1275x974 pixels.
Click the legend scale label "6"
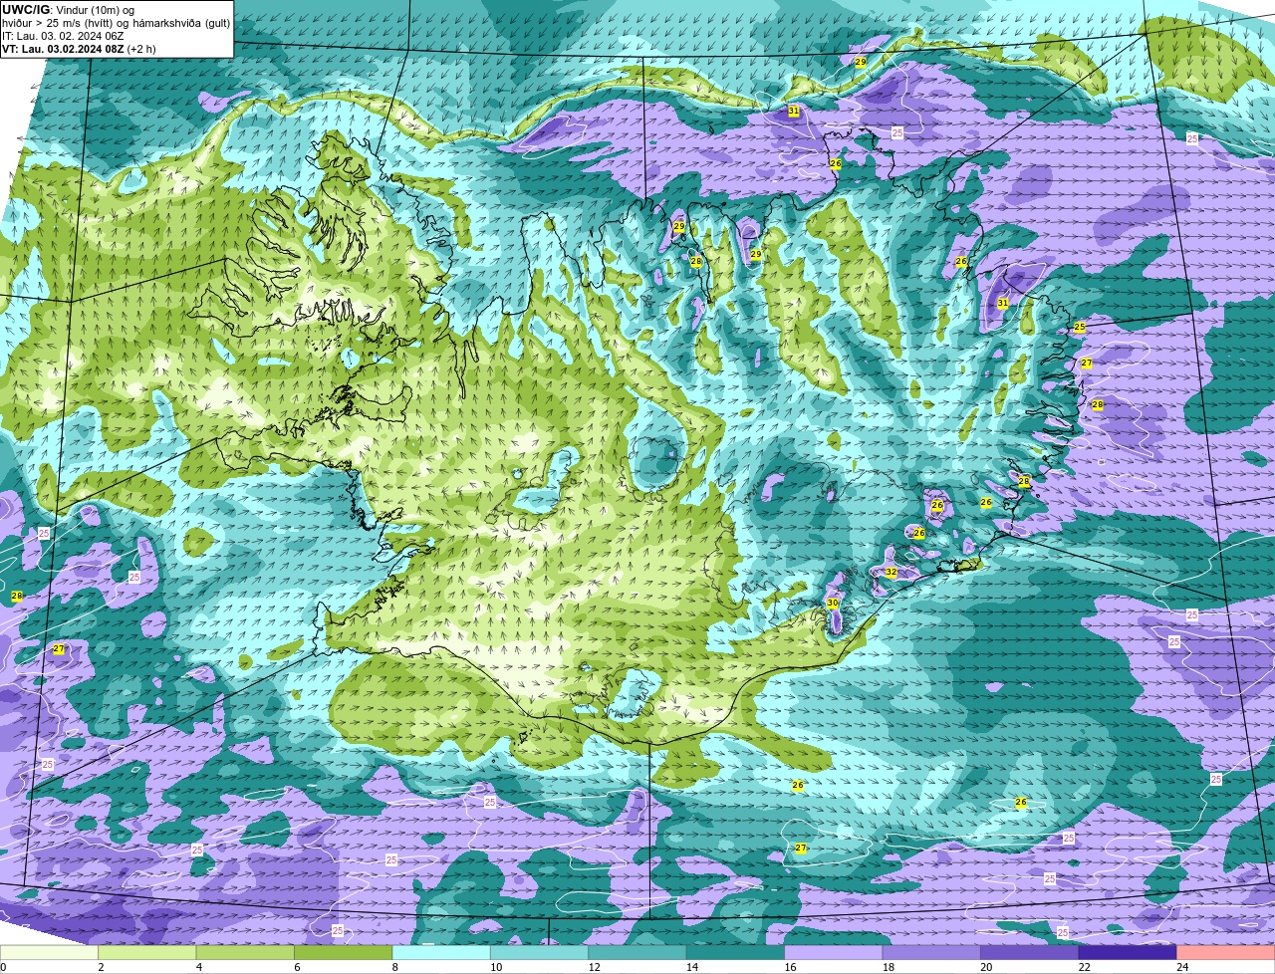tap(296, 967)
